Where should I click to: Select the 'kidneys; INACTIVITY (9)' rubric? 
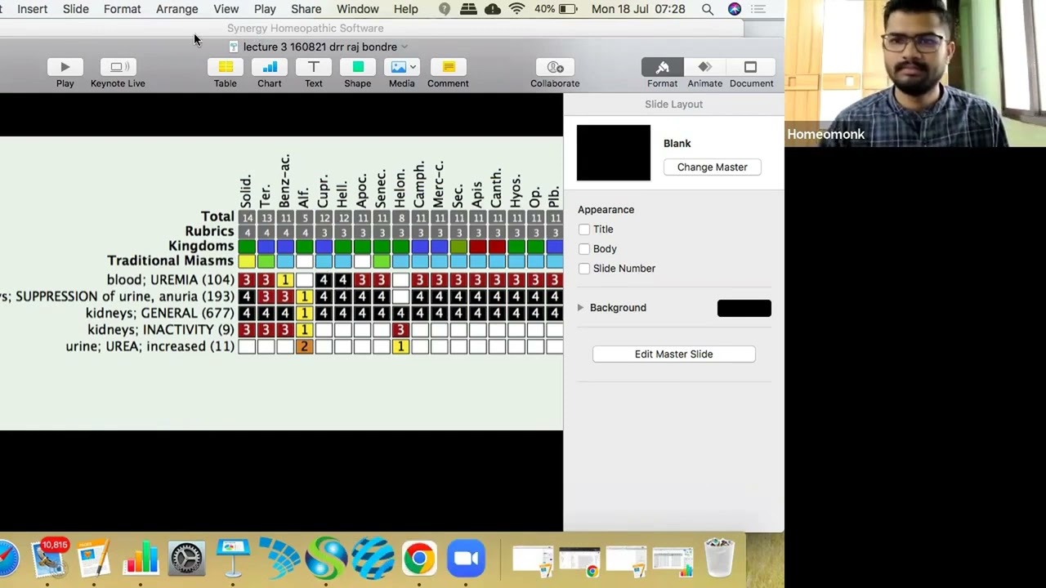click(161, 330)
